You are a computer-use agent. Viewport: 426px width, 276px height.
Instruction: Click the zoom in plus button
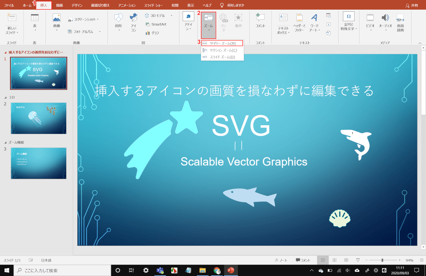point(399,260)
